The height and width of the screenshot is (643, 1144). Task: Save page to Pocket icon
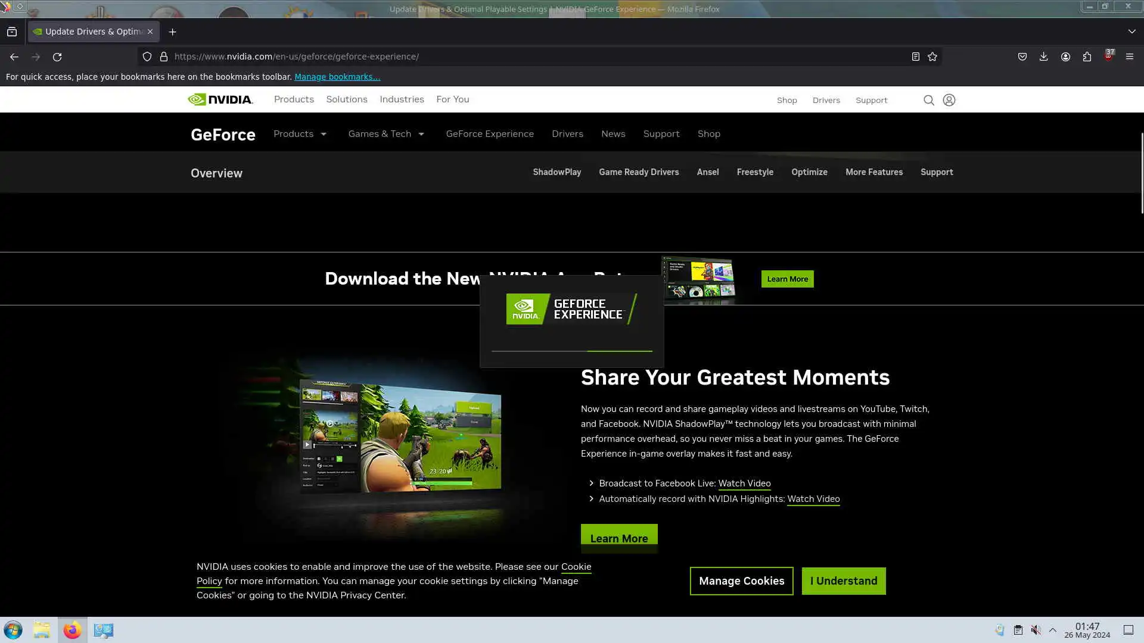(1022, 57)
